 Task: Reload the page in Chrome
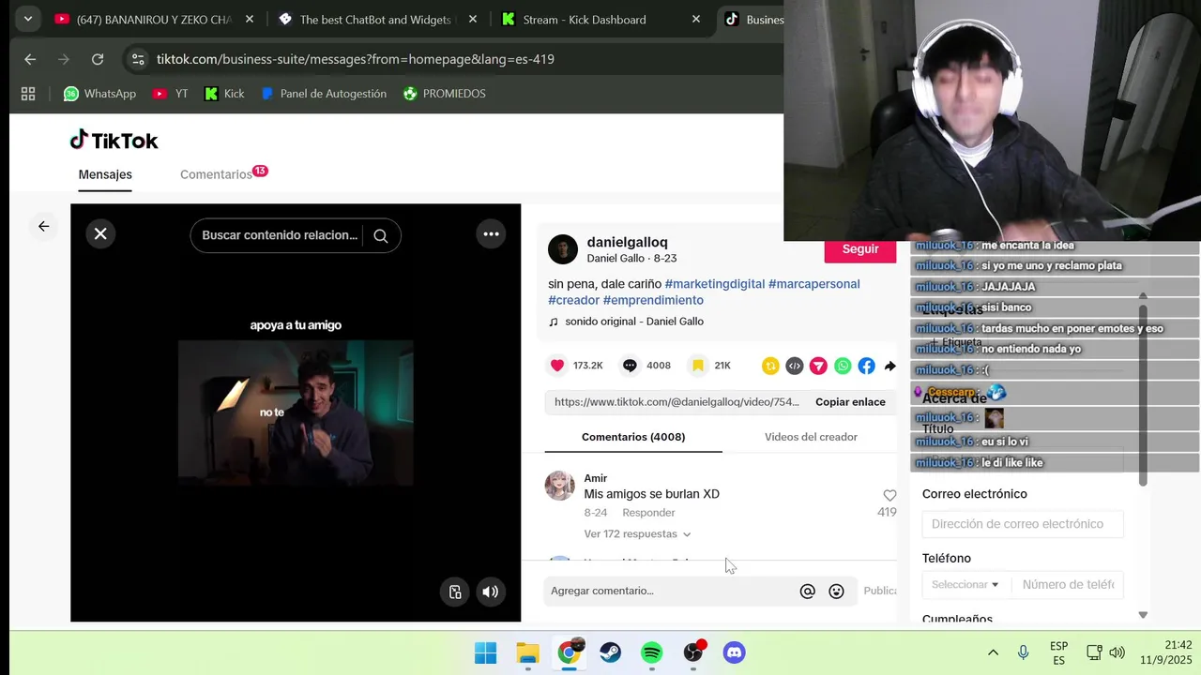tap(98, 59)
